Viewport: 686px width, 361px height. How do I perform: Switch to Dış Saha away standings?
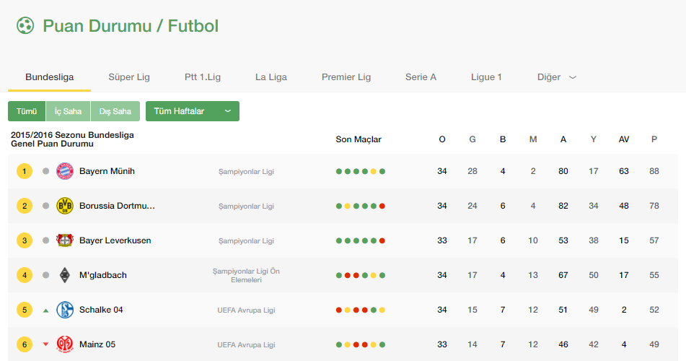point(115,111)
